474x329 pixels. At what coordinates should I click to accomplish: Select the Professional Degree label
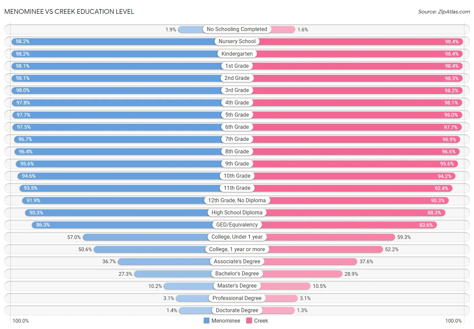point(237,298)
